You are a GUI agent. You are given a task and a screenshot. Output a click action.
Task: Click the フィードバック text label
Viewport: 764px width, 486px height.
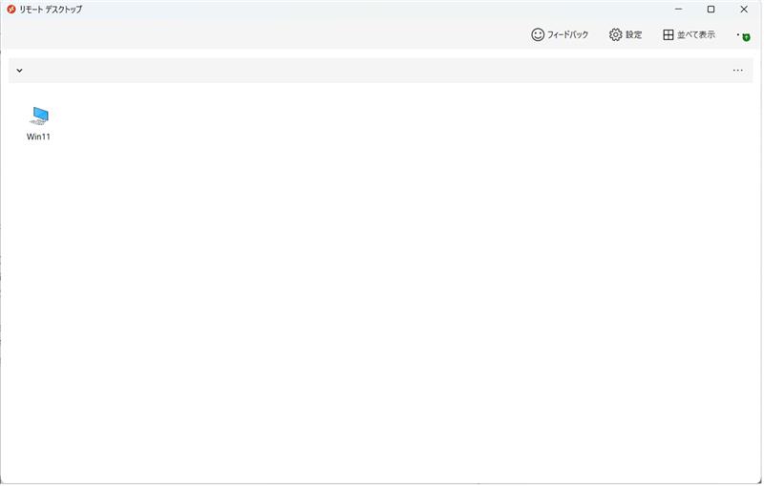(567, 34)
